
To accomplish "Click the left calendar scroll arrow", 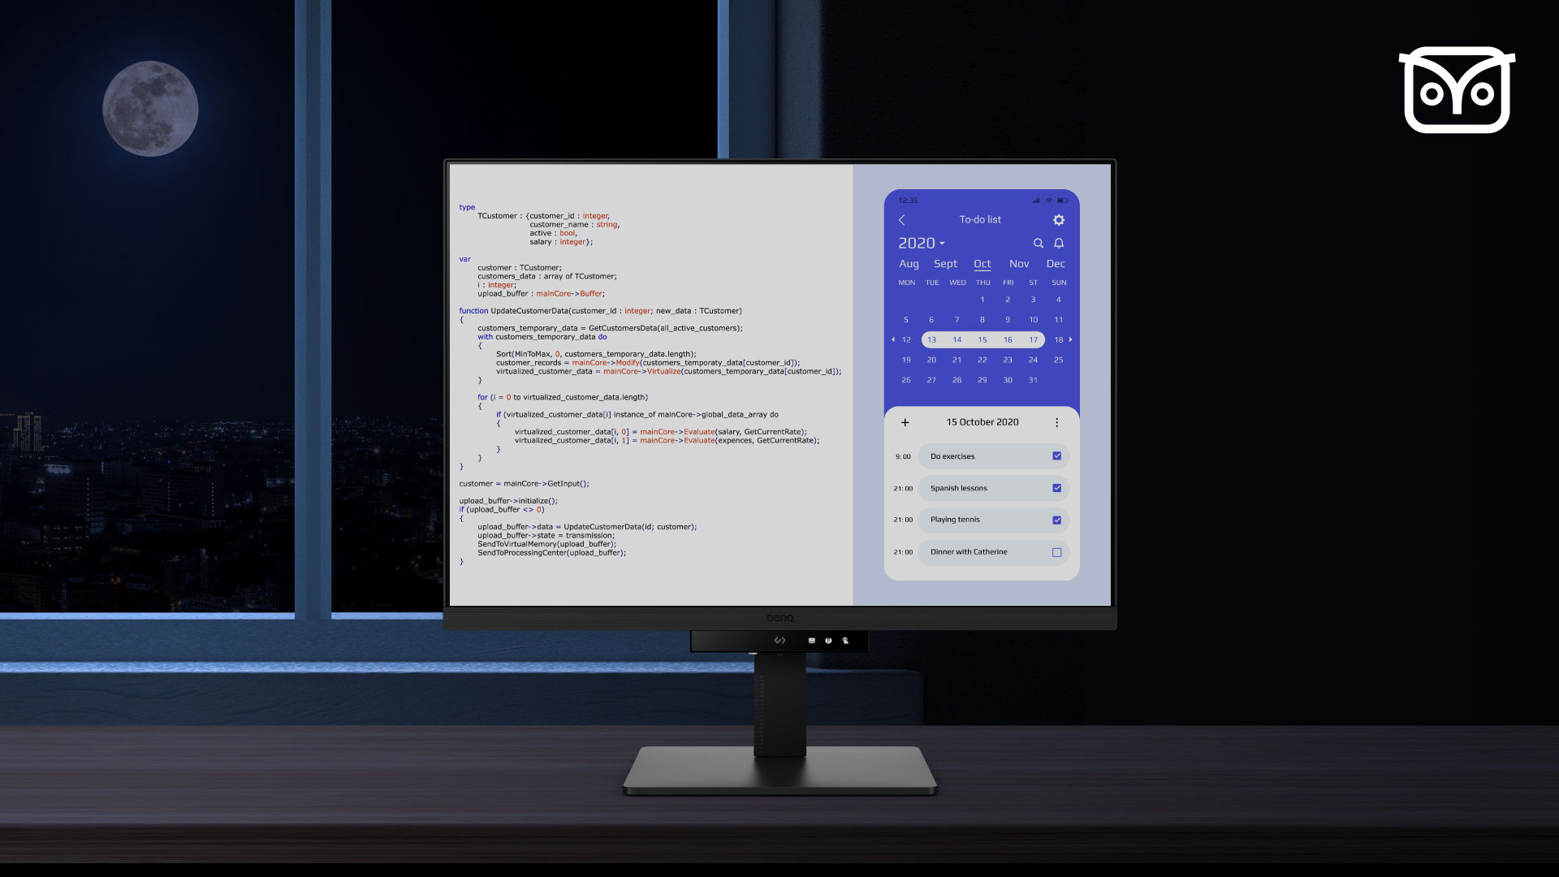I will point(892,339).
